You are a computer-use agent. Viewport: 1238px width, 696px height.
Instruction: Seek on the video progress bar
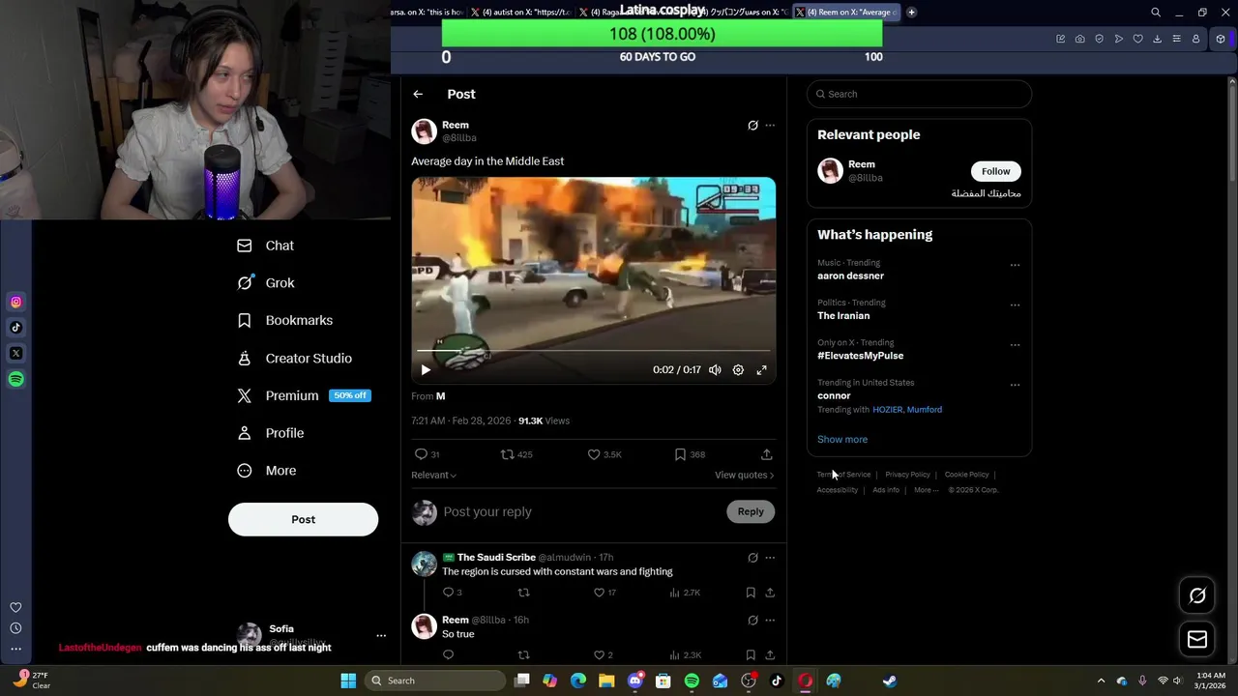point(593,351)
